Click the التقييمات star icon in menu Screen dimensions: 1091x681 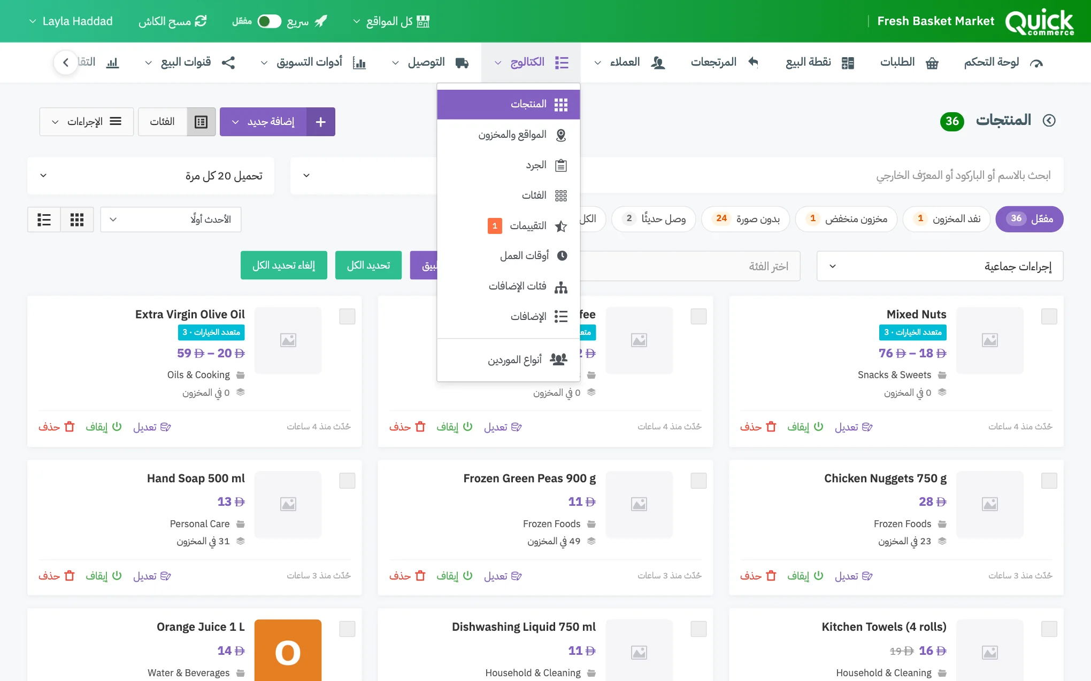(x=561, y=226)
